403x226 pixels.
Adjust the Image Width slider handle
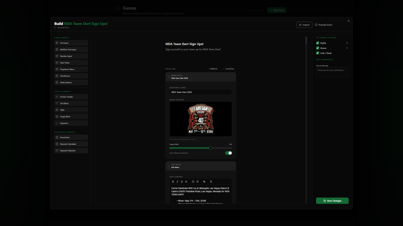[x=211, y=148]
